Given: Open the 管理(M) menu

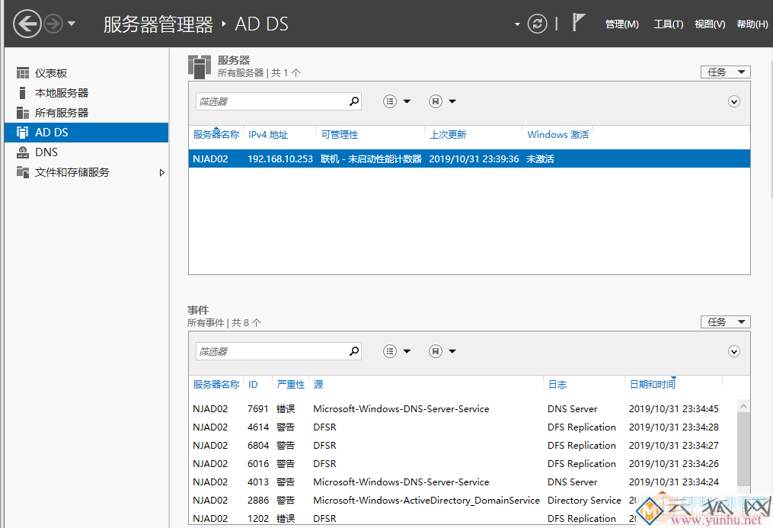Looking at the screenshot, I should pos(621,24).
